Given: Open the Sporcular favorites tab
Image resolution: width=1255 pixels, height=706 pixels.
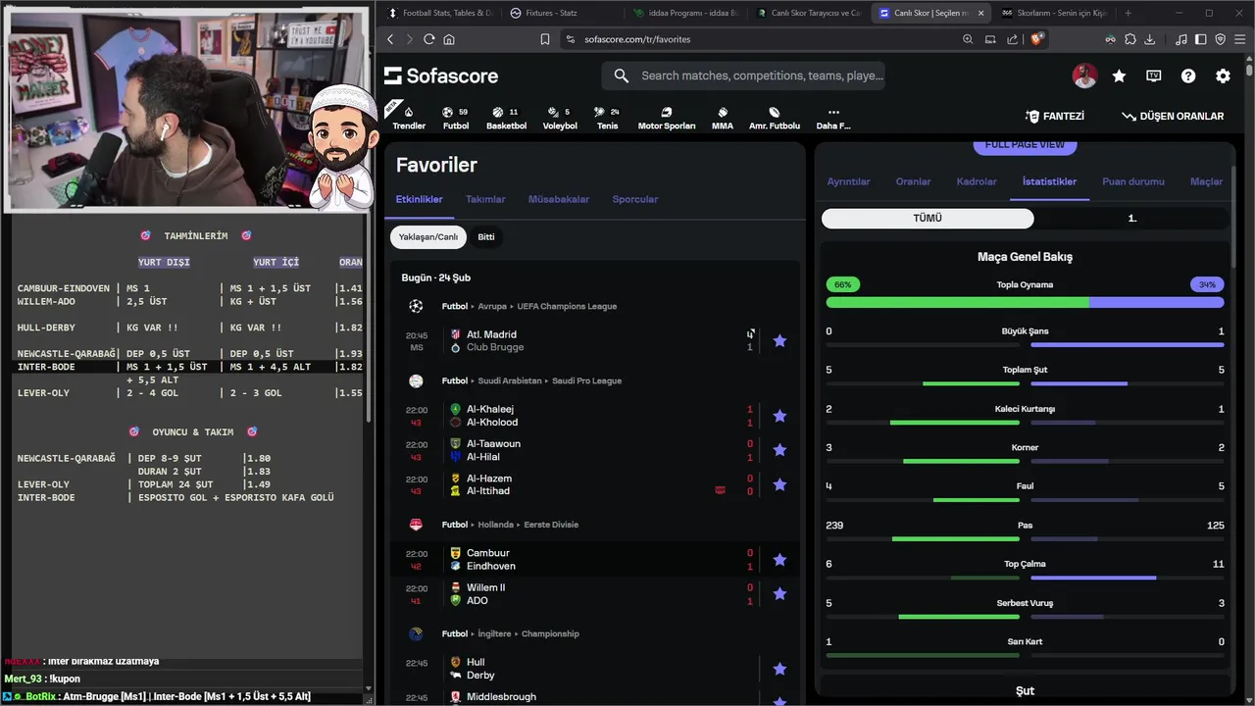Looking at the screenshot, I should pos(635,199).
